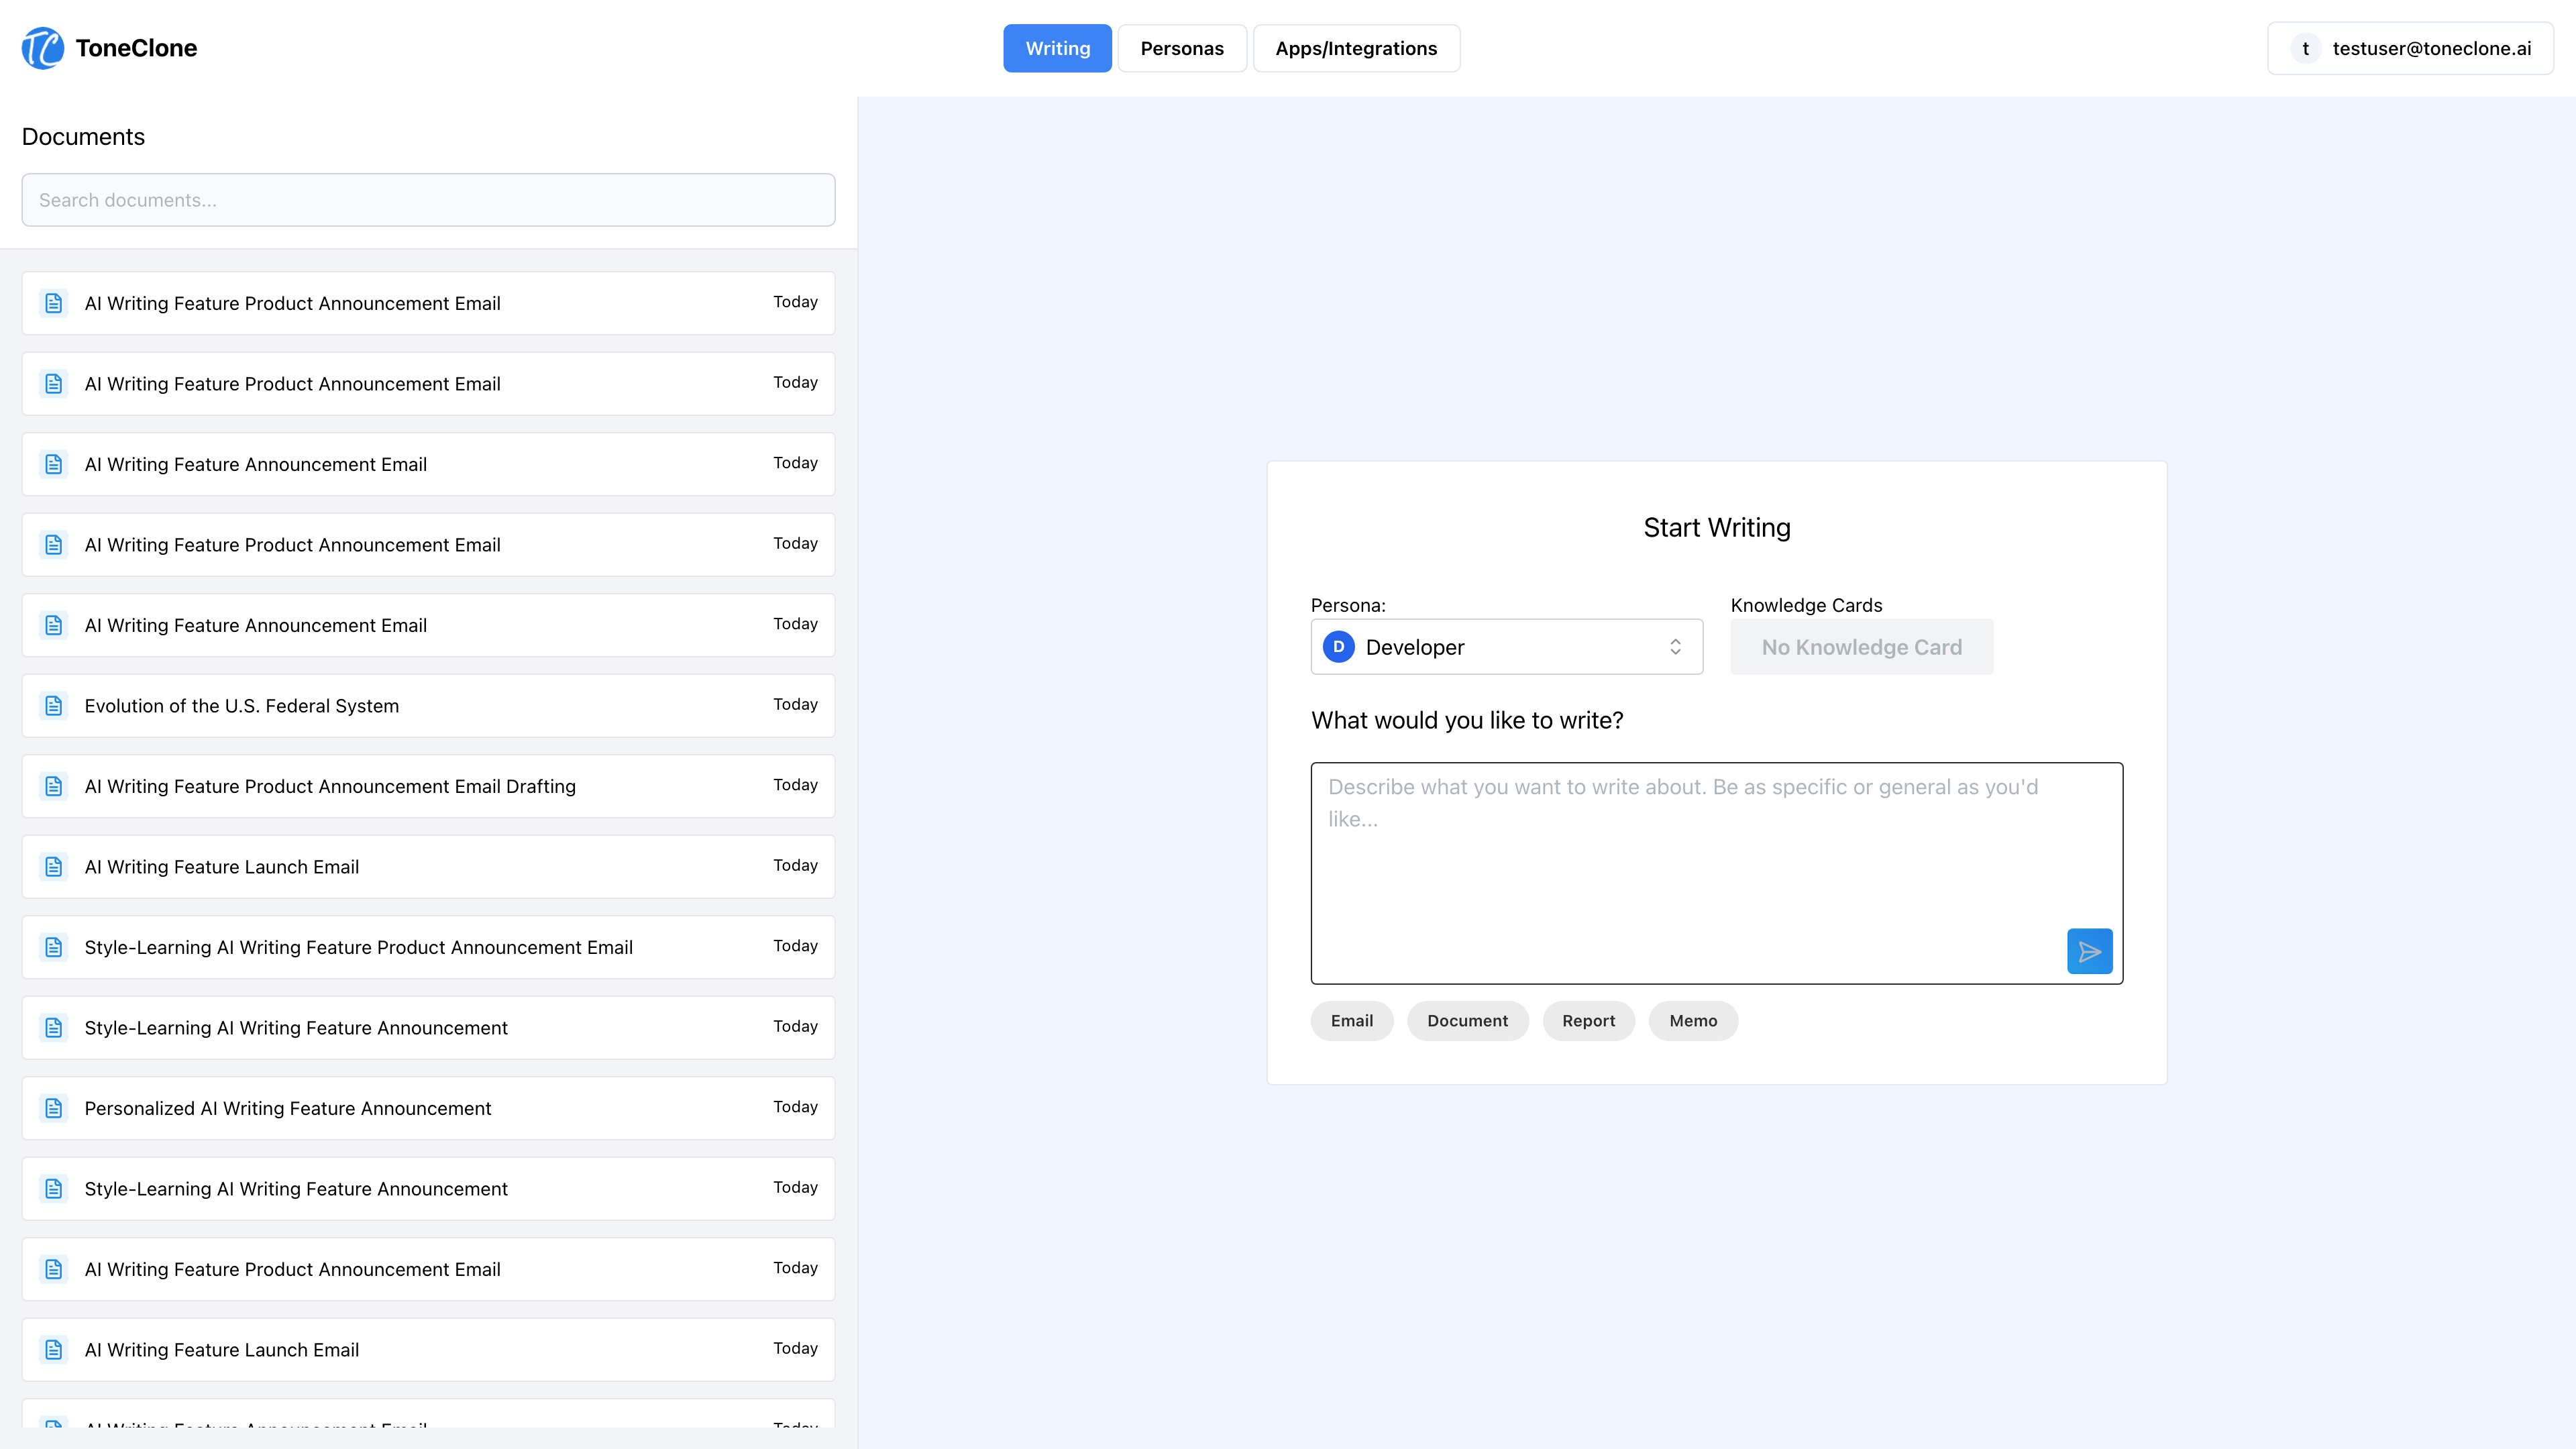Click document icon beside Evolution of U.S. Federal System

(54, 706)
